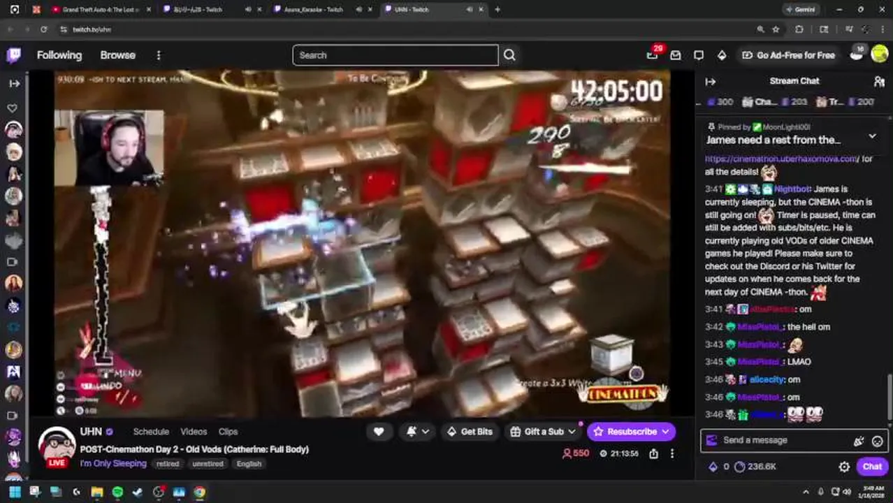Click the Bits cheer icon in chat input

859,441
